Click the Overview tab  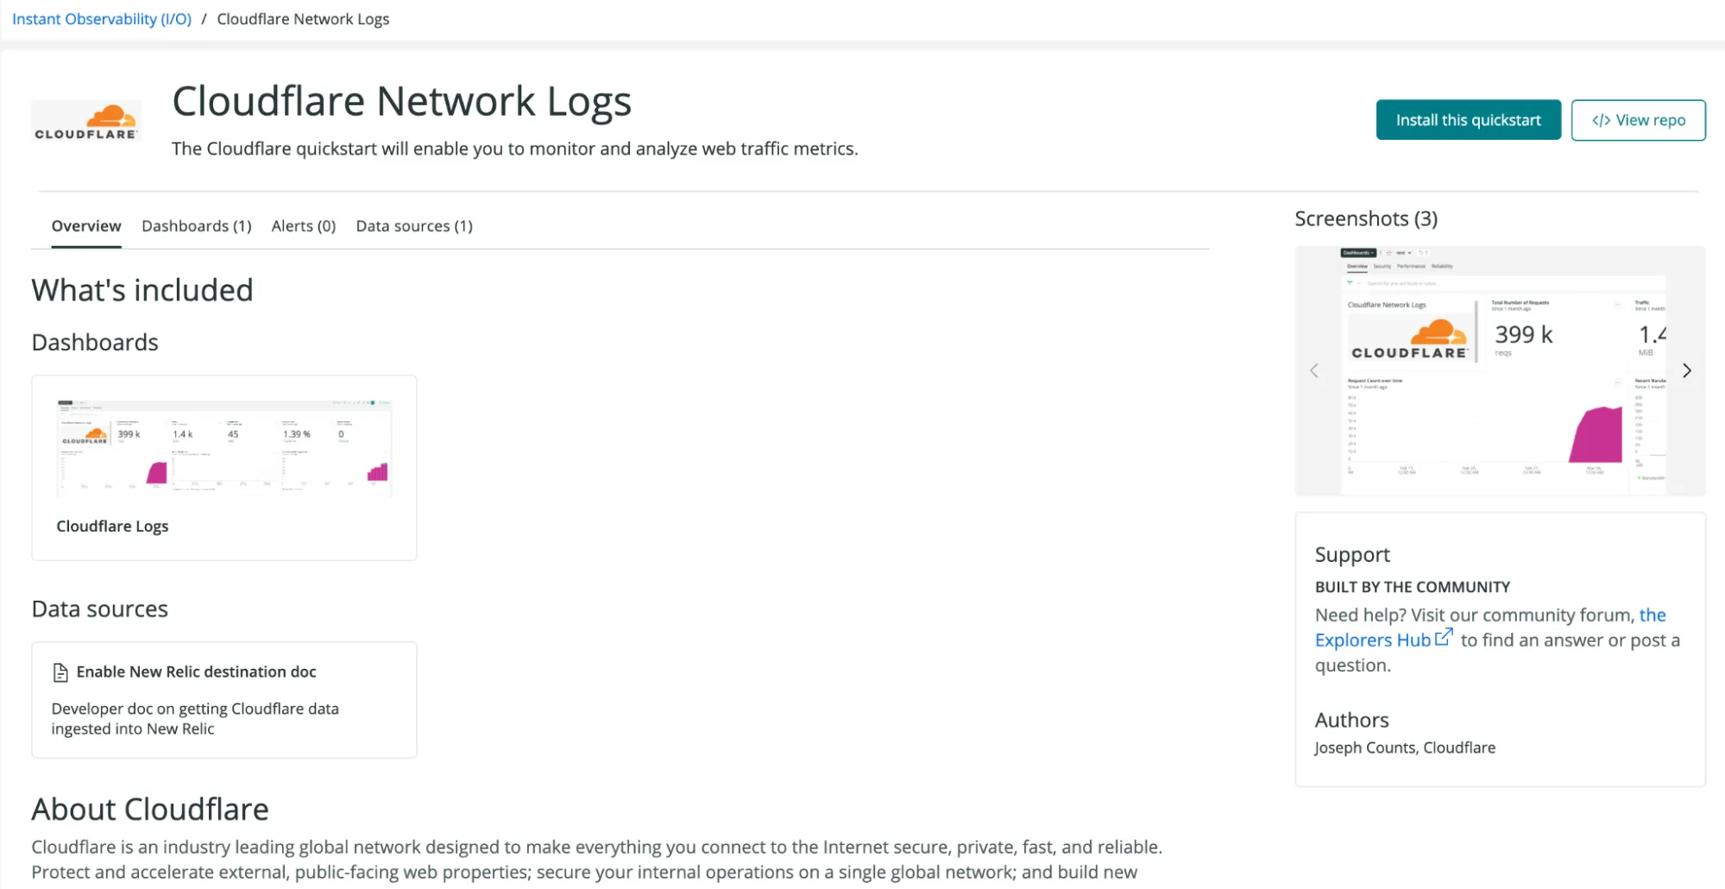[85, 225]
